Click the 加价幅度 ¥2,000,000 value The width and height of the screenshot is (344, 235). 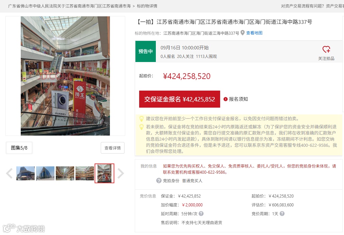click(x=192, y=205)
